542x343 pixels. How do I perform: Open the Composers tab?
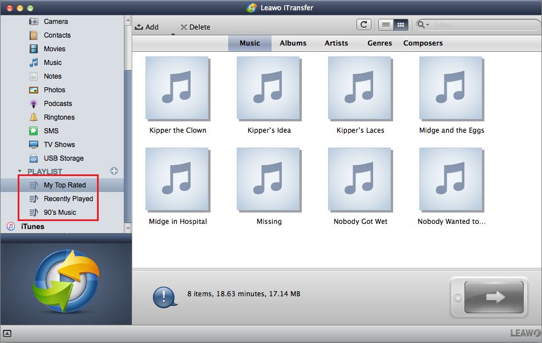click(x=423, y=43)
